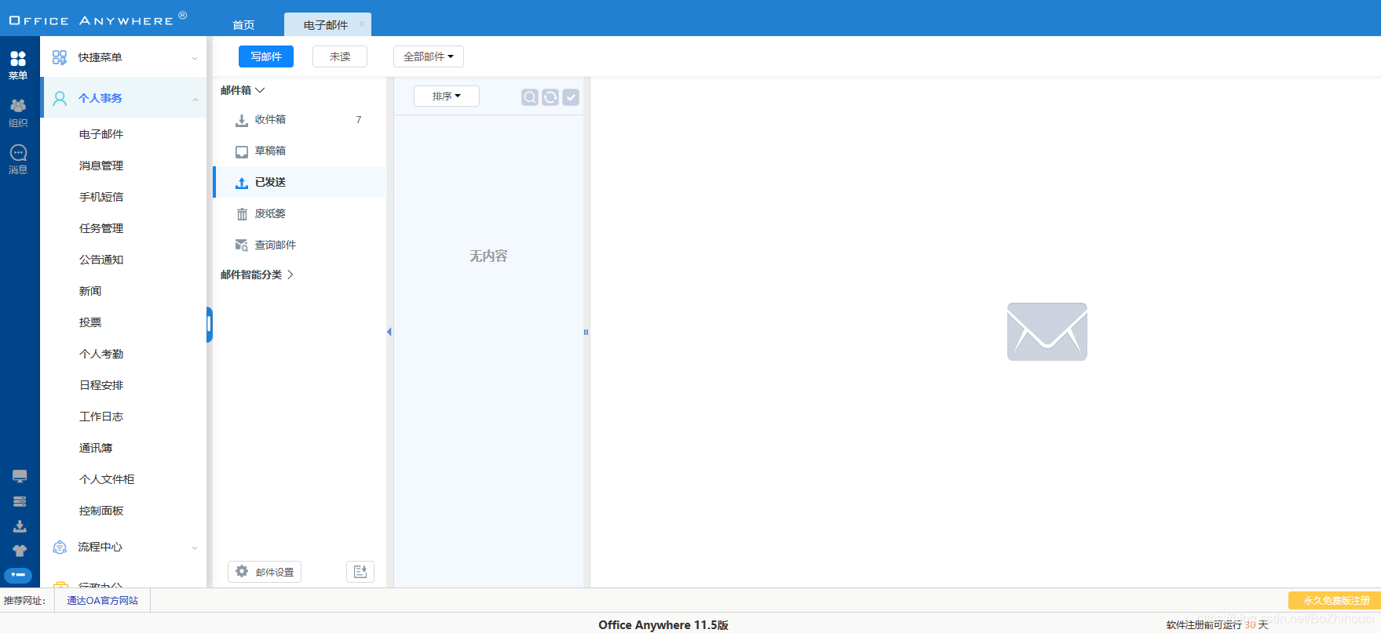Open 查询邮件 search folder
Image resolution: width=1381 pixels, height=633 pixels.
(300, 246)
